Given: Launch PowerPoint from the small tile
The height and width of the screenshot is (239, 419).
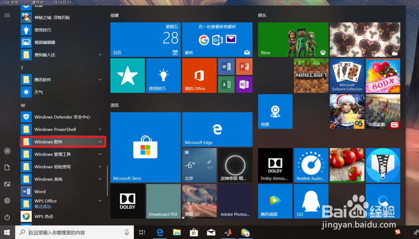Looking at the screenshot, I should point(244,67).
